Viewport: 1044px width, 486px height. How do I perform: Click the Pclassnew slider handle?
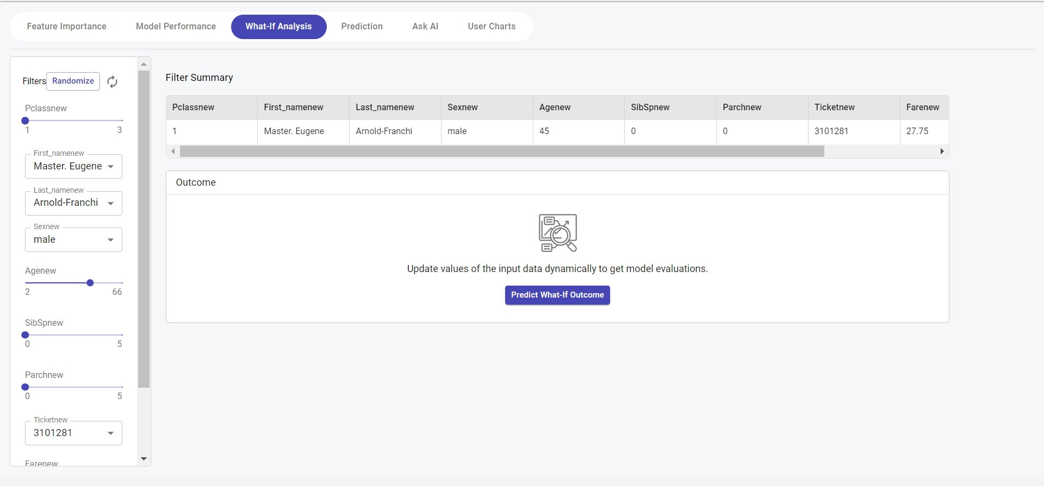pyautogui.click(x=25, y=121)
